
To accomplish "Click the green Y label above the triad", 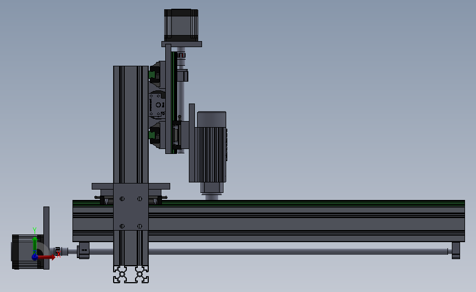I will coord(35,231).
